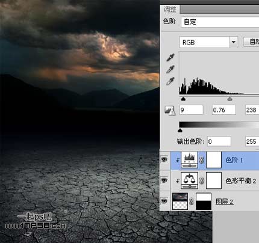The image size is (259, 243).
Task: Select the gray point eyedropper
Action: click(170, 69)
